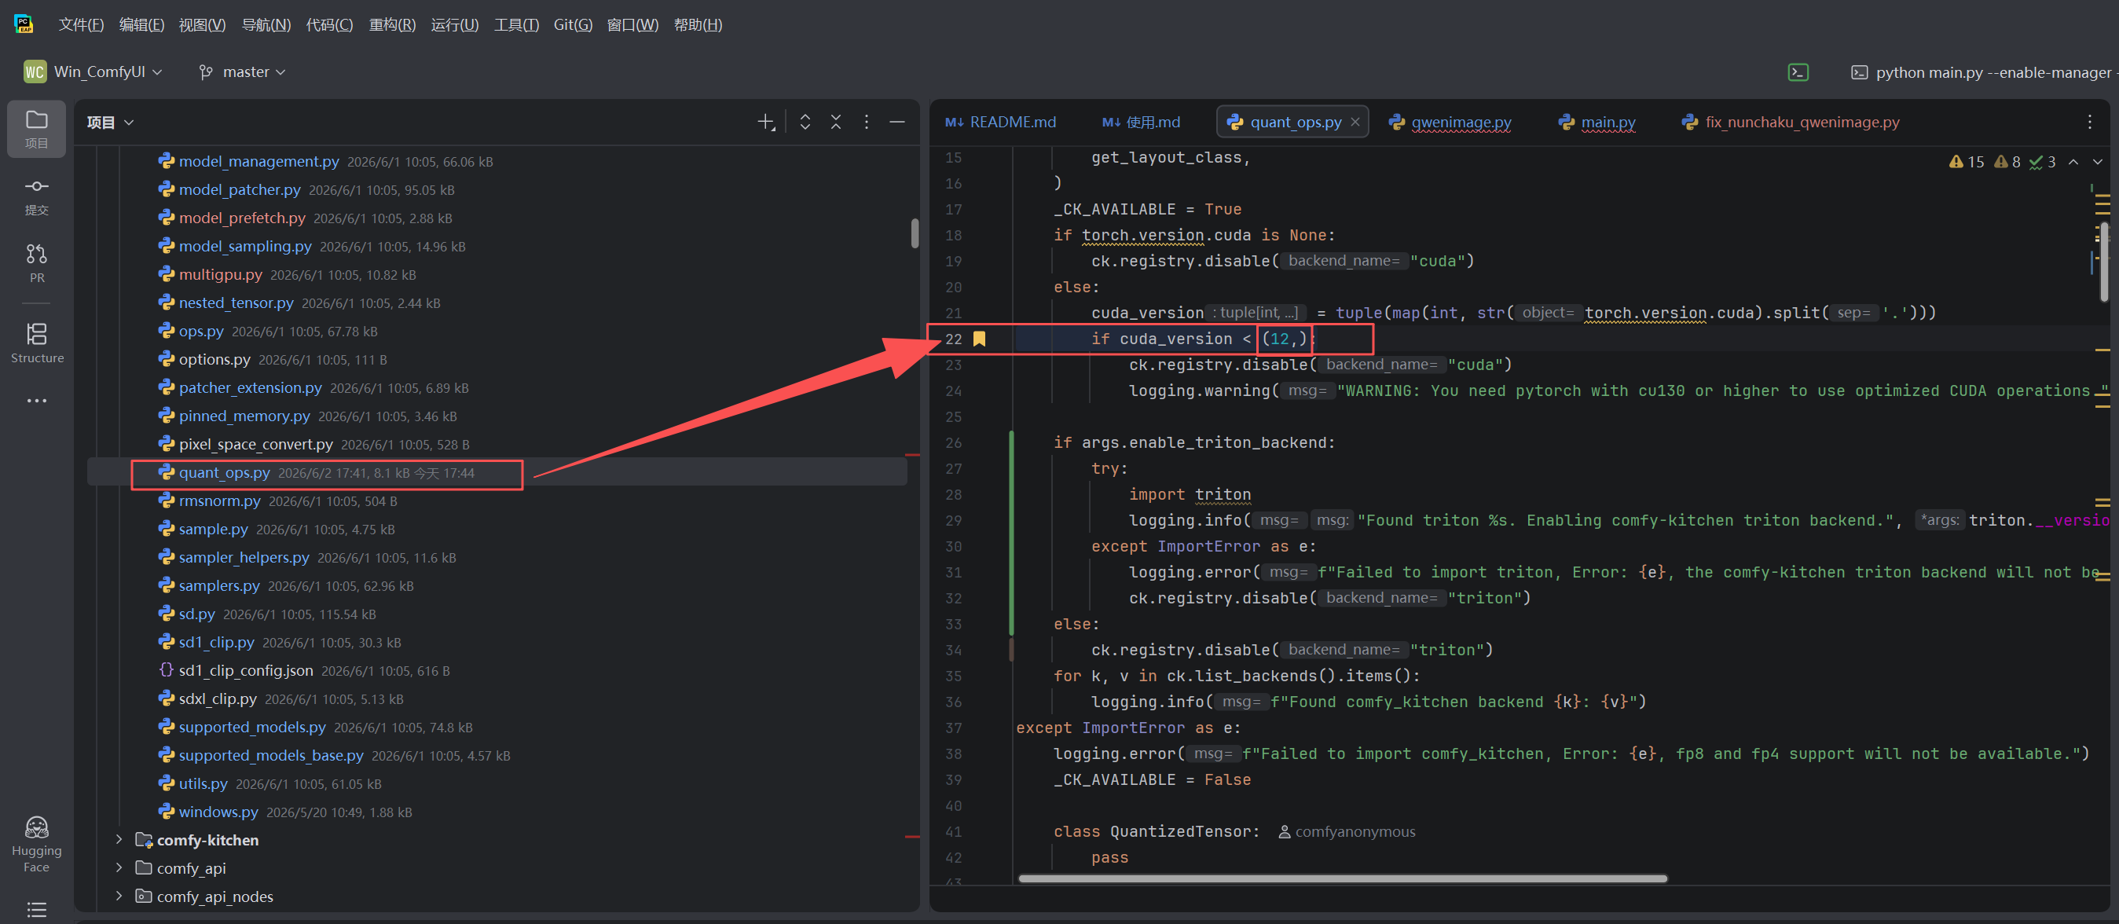2119x924 pixels.
Task: Open the Hugging Face panel
Action: [36, 843]
